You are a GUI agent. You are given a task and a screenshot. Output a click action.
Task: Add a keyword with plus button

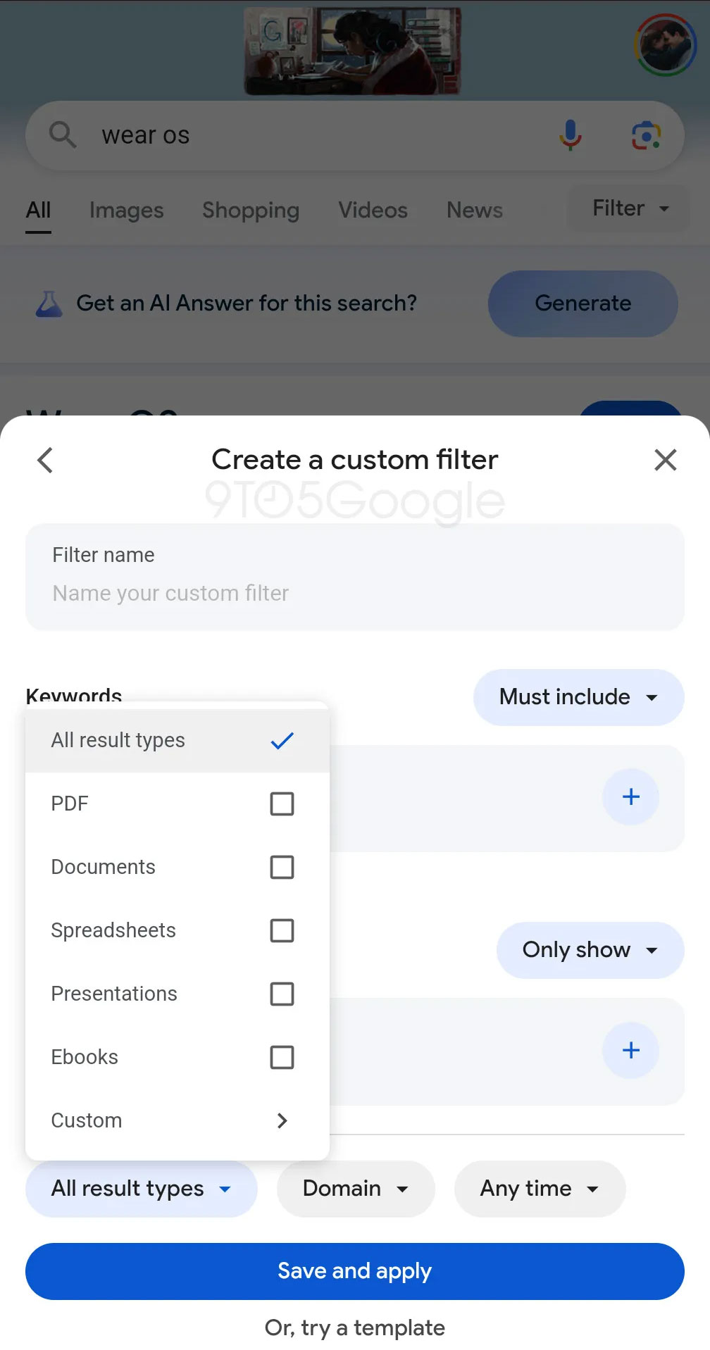tap(631, 796)
